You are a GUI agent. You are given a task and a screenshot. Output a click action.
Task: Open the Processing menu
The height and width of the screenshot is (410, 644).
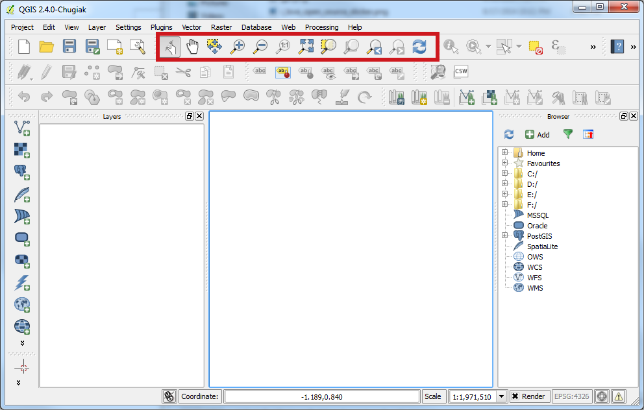(321, 27)
